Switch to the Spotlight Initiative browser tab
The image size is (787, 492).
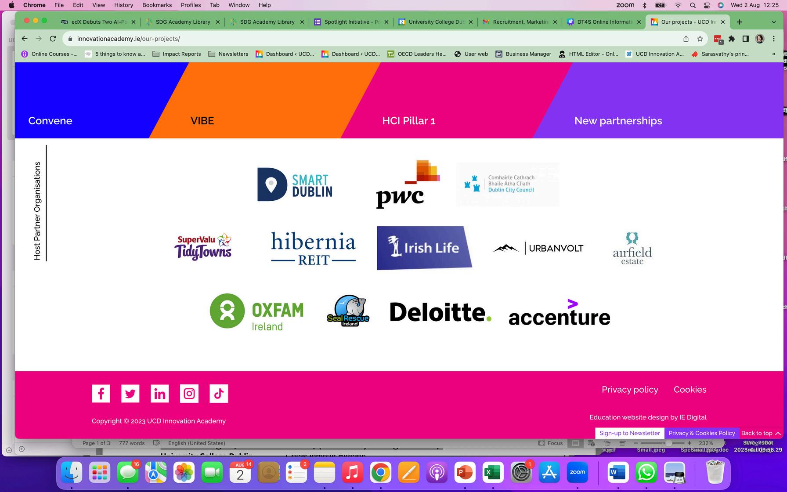351,22
